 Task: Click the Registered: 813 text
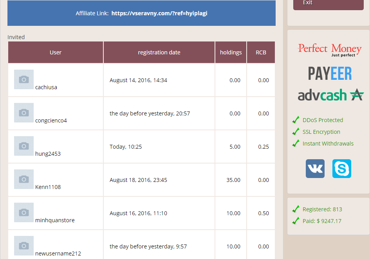coord(322,209)
